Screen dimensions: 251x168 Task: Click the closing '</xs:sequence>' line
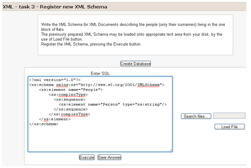(x=71, y=109)
